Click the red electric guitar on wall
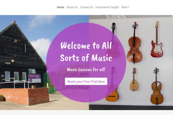 point(157,39)
